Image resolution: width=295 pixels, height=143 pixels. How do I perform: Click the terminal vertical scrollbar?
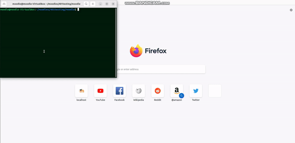point(116,43)
